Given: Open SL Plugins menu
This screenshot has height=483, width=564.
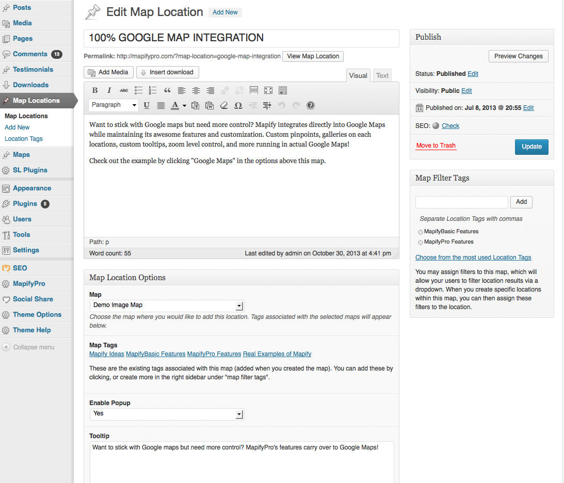Looking at the screenshot, I should [30, 170].
